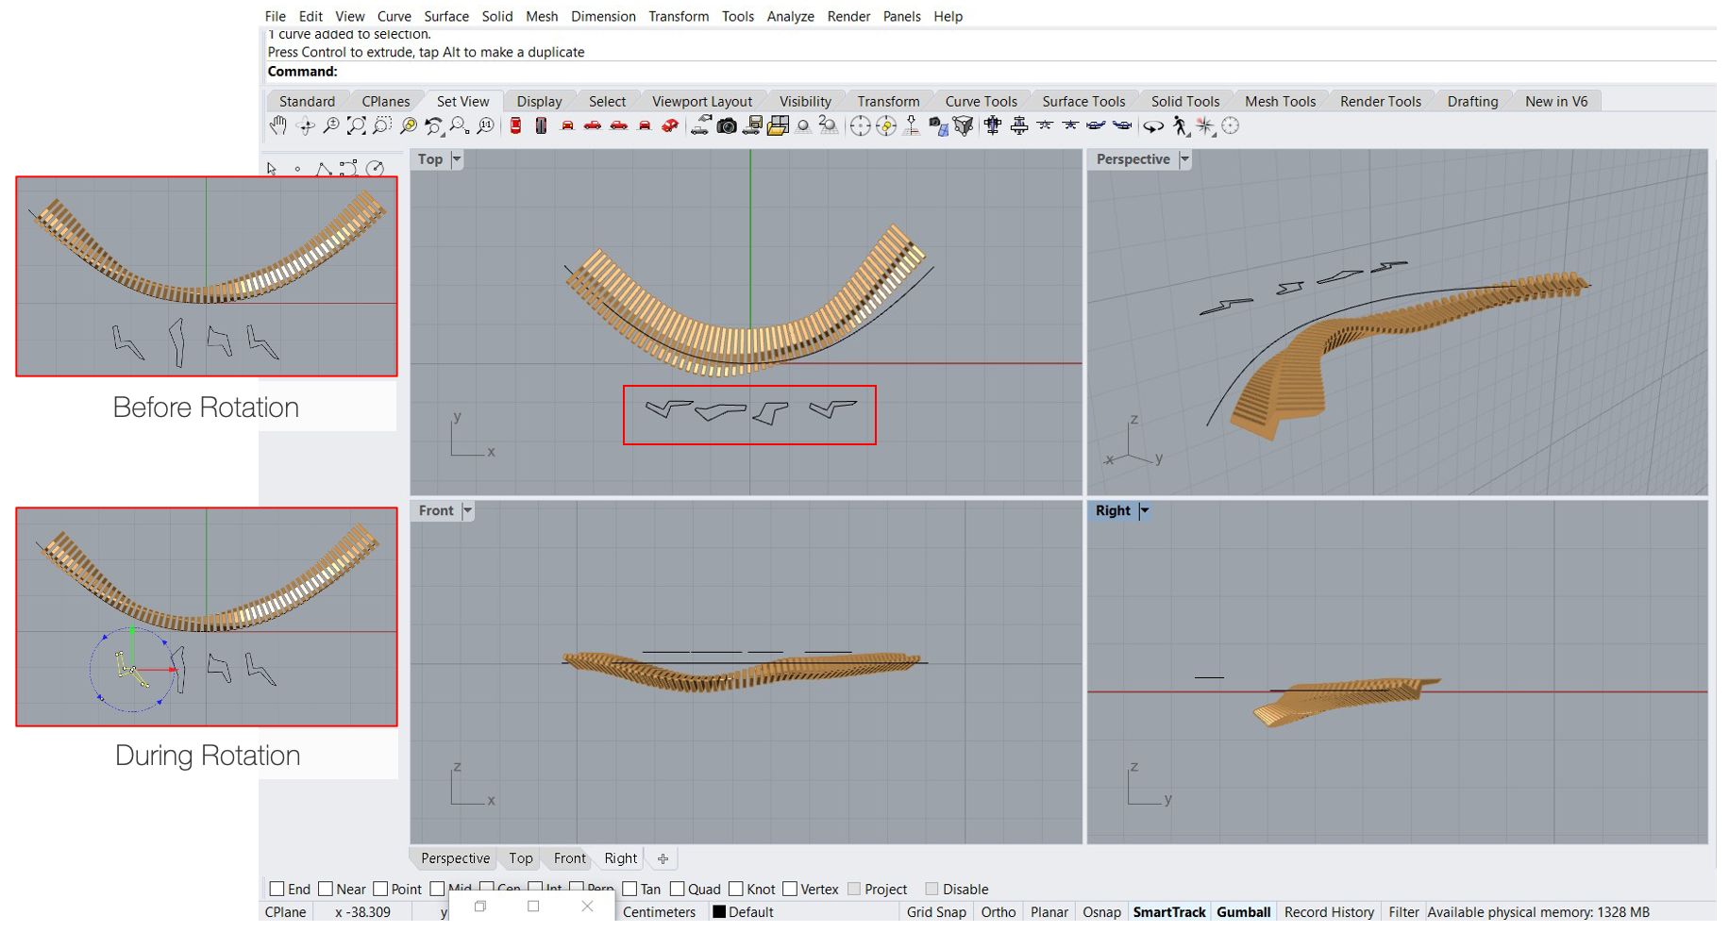This screenshot has height=932, width=1729.
Task: Click Filter in status bar
Action: [x=1403, y=912]
